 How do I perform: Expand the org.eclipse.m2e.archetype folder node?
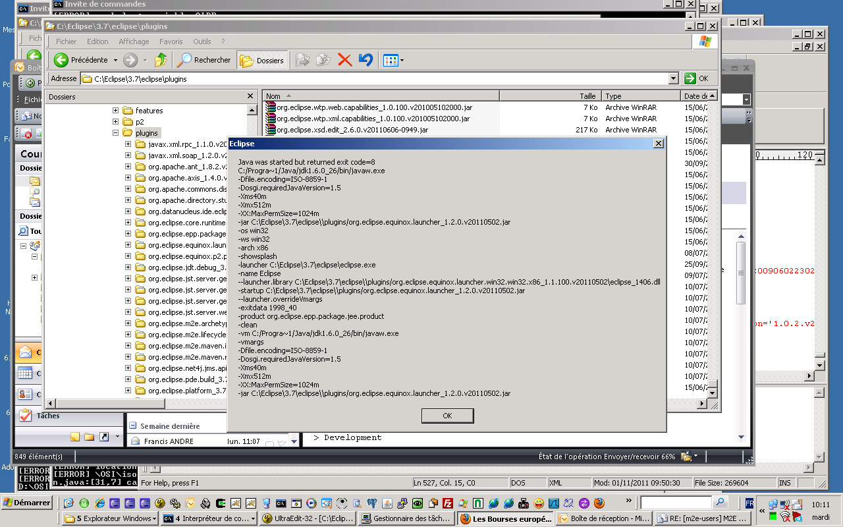[128, 323]
